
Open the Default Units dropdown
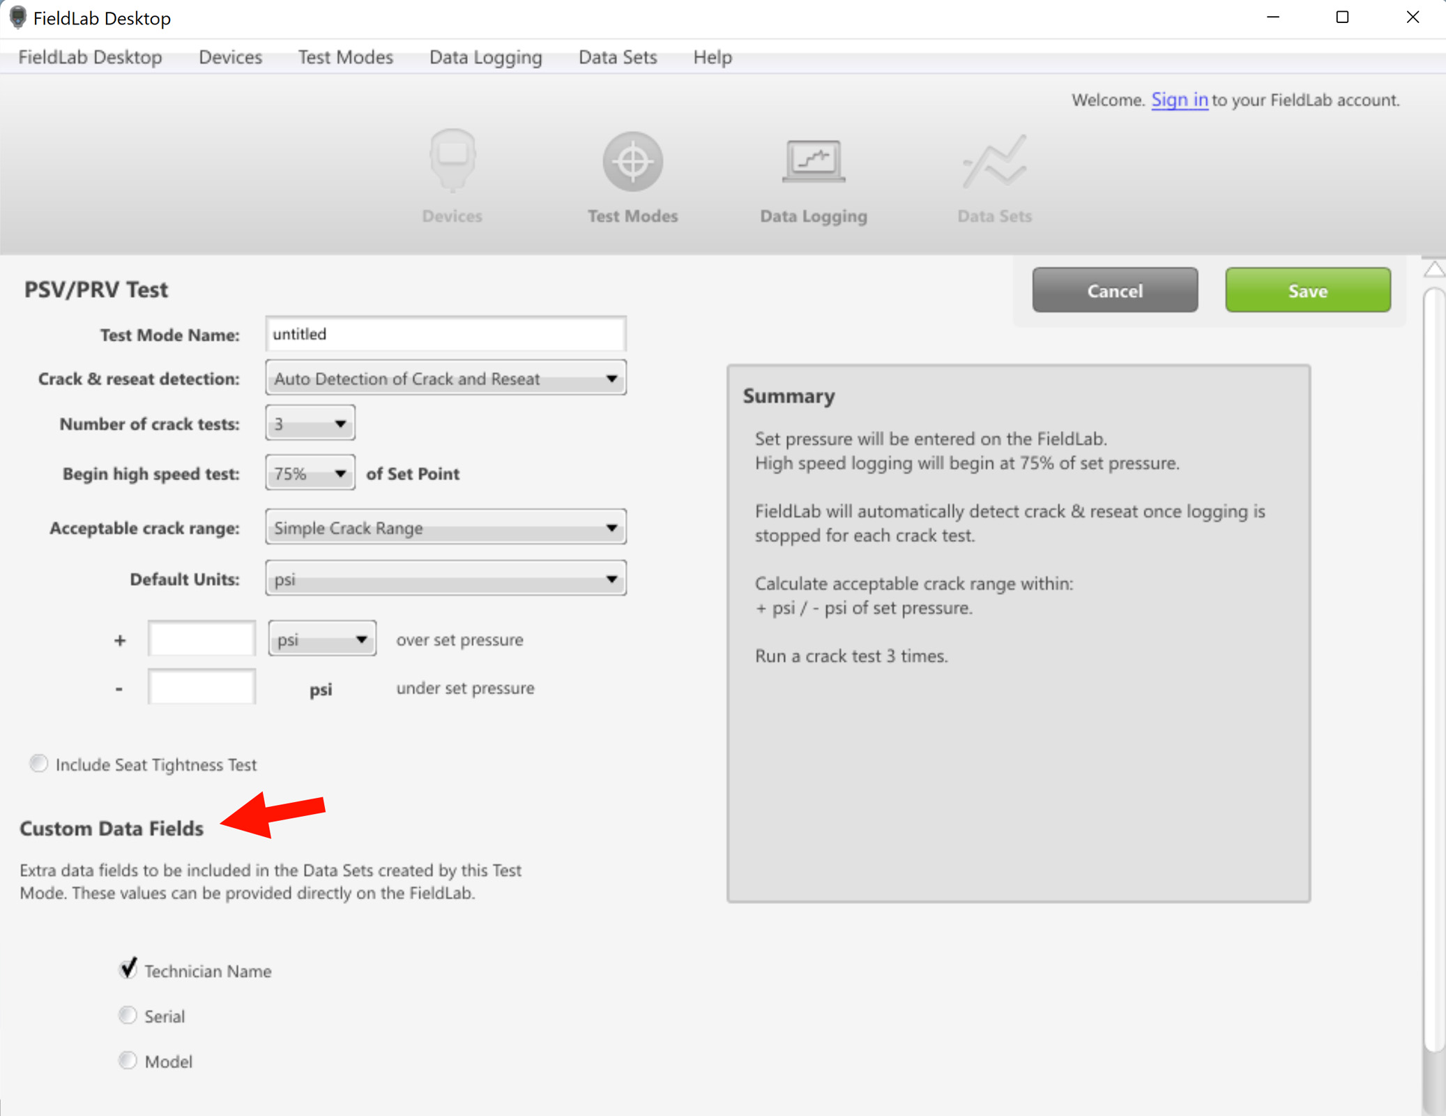[x=446, y=579]
